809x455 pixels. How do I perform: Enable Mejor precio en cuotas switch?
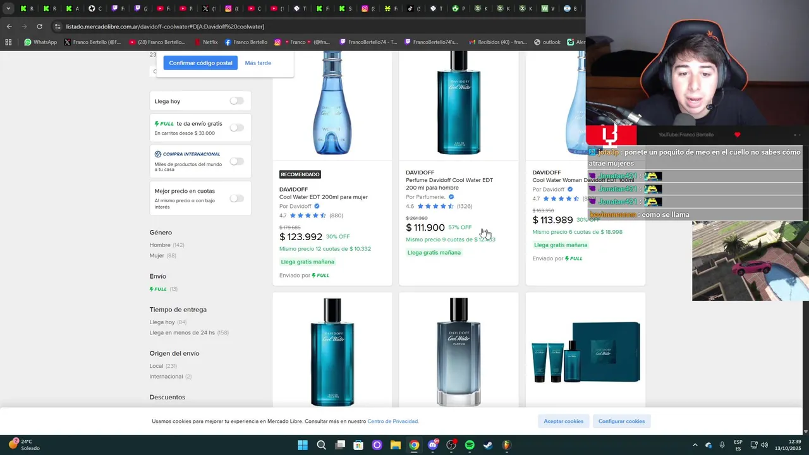236,198
